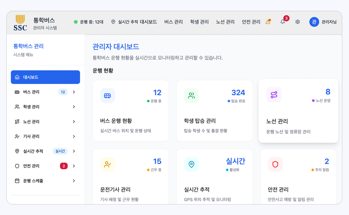The width and height of the screenshot is (349, 215).
Task: Expand 기사 관리 in the sidebar
Action: coord(45,136)
